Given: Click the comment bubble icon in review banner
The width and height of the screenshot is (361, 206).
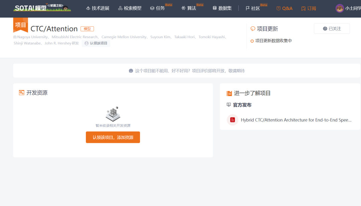Looking at the screenshot, I should pyautogui.click(x=131, y=71).
